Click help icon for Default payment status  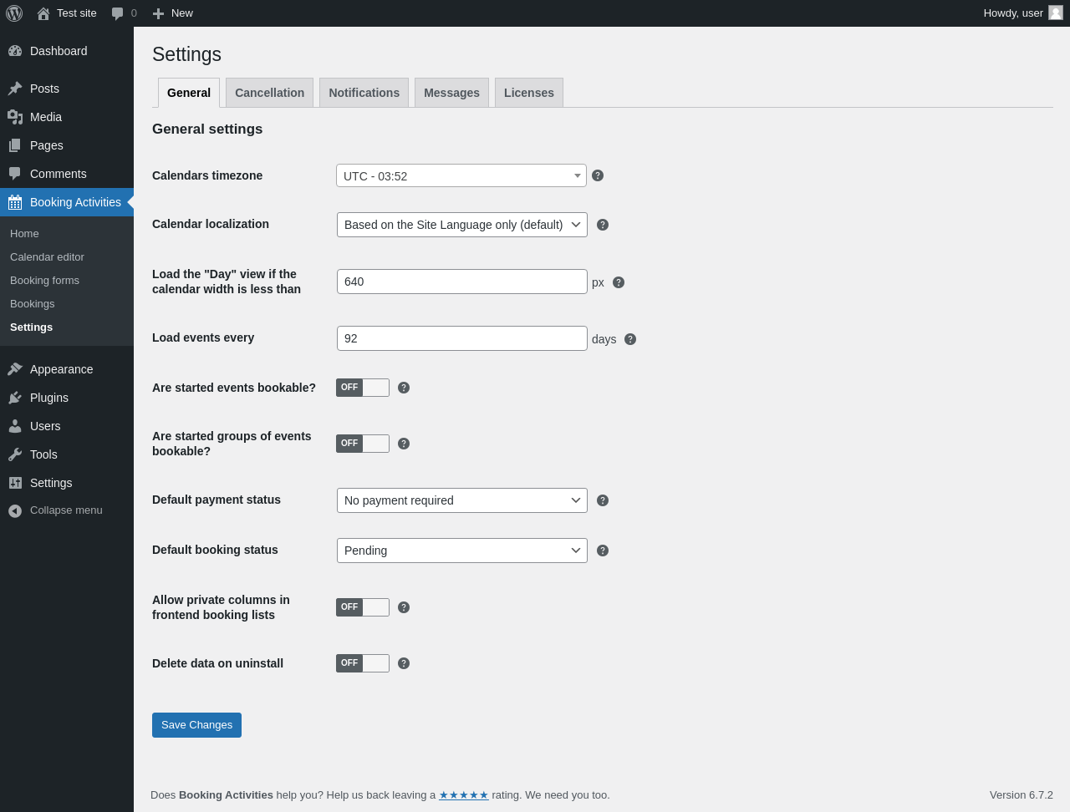[x=603, y=500]
